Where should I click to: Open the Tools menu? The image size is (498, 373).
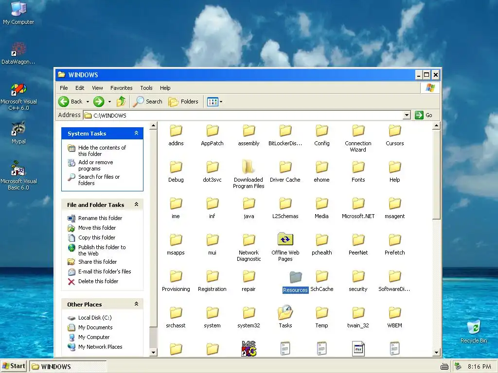point(146,88)
